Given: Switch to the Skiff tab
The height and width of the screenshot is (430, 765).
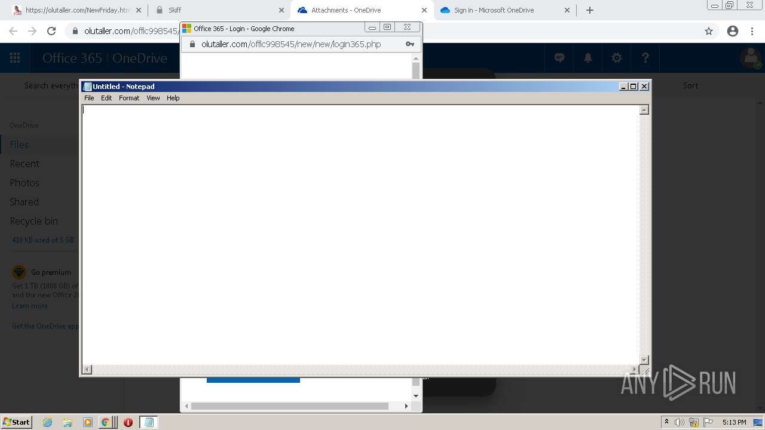Looking at the screenshot, I should 218,10.
